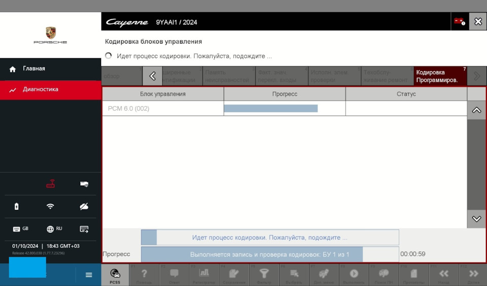Click Сохранение (F4) save icon

pos(234,275)
